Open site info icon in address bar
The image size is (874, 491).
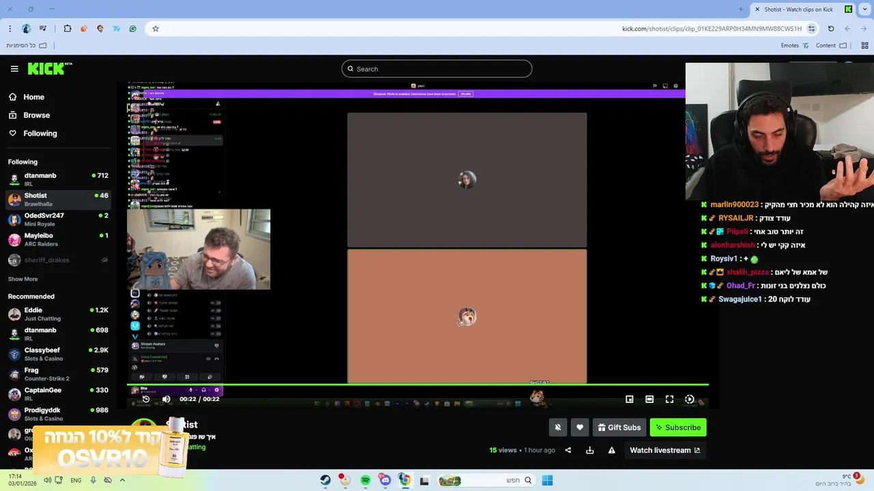[x=811, y=29]
